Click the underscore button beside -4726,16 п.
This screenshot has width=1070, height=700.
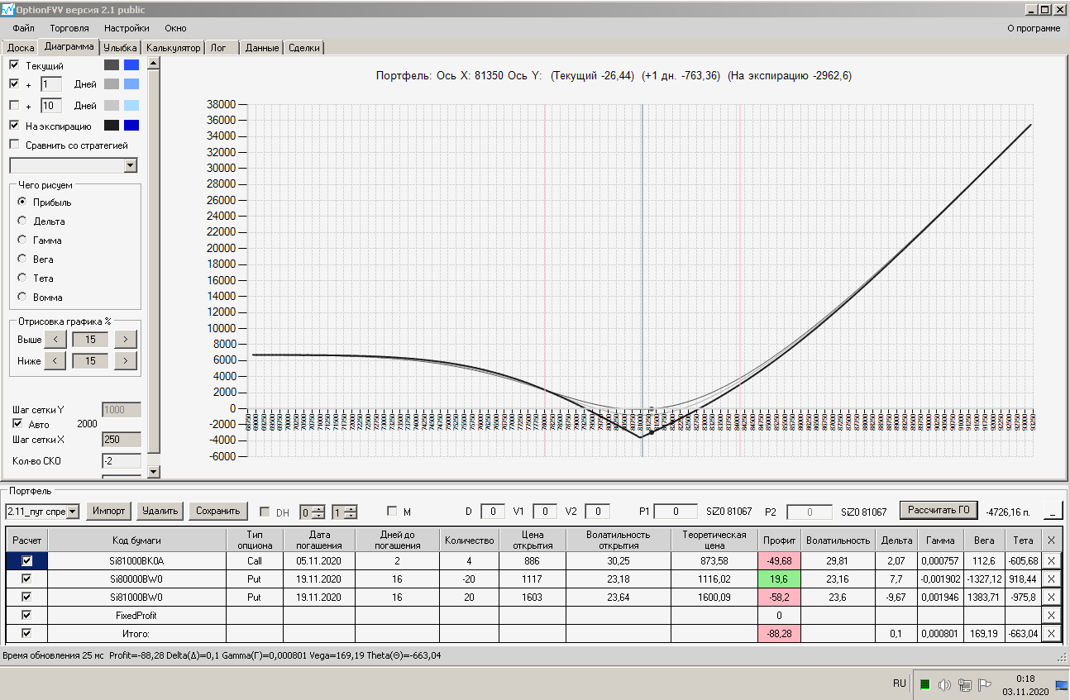point(1053,511)
